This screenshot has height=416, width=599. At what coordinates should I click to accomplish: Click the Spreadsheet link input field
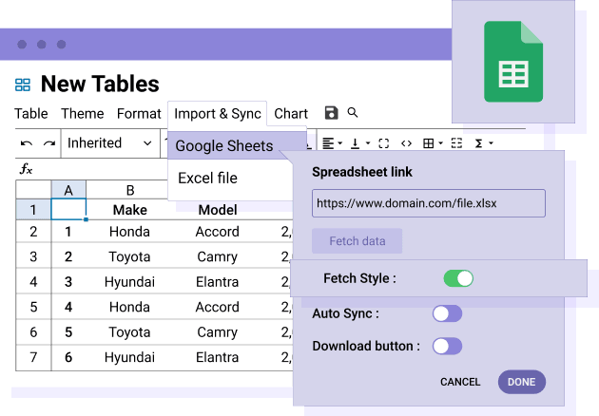tap(428, 203)
